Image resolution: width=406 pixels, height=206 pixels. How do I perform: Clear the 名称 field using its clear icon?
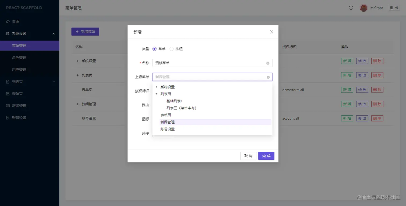267,63
